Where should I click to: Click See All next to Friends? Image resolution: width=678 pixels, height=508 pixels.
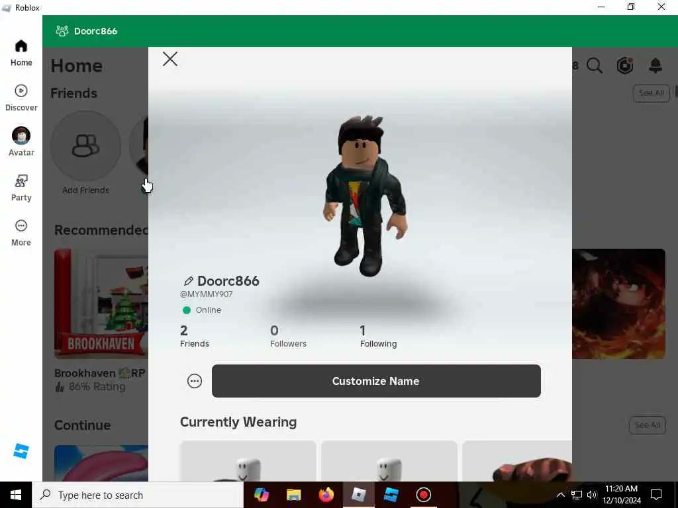pos(652,93)
